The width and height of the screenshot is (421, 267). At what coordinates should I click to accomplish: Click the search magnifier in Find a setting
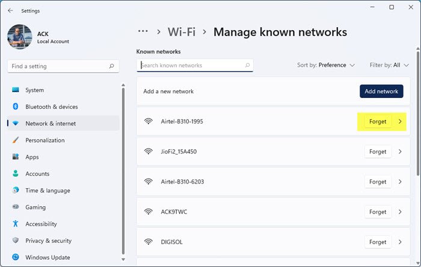[111, 66]
